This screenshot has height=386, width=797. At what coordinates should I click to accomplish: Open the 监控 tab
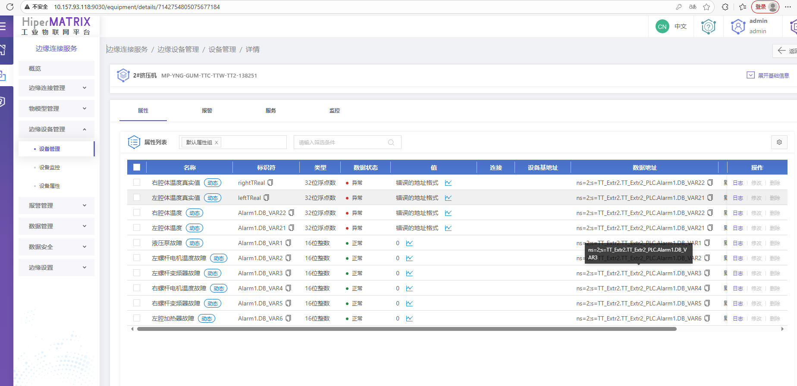pos(334,111)
